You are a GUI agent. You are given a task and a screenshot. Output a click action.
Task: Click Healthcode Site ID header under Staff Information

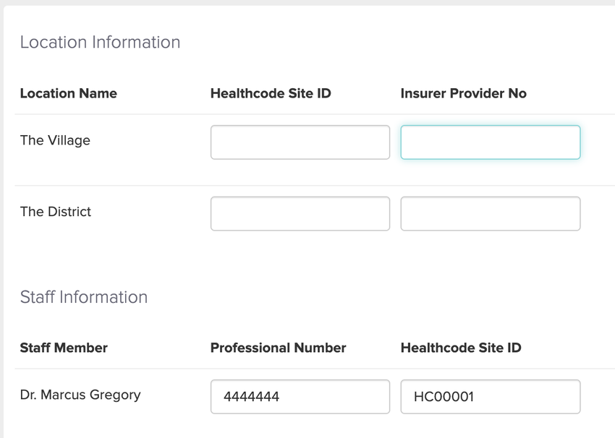pos(460,348)
